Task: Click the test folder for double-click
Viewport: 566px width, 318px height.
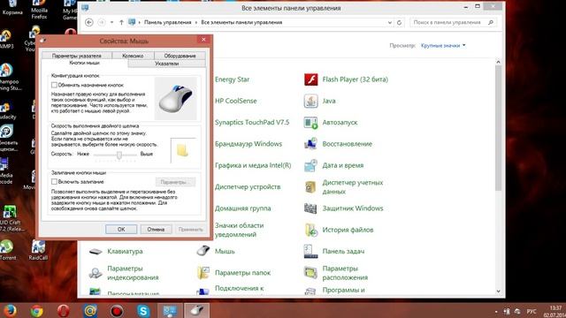Action: coord(183,150)
